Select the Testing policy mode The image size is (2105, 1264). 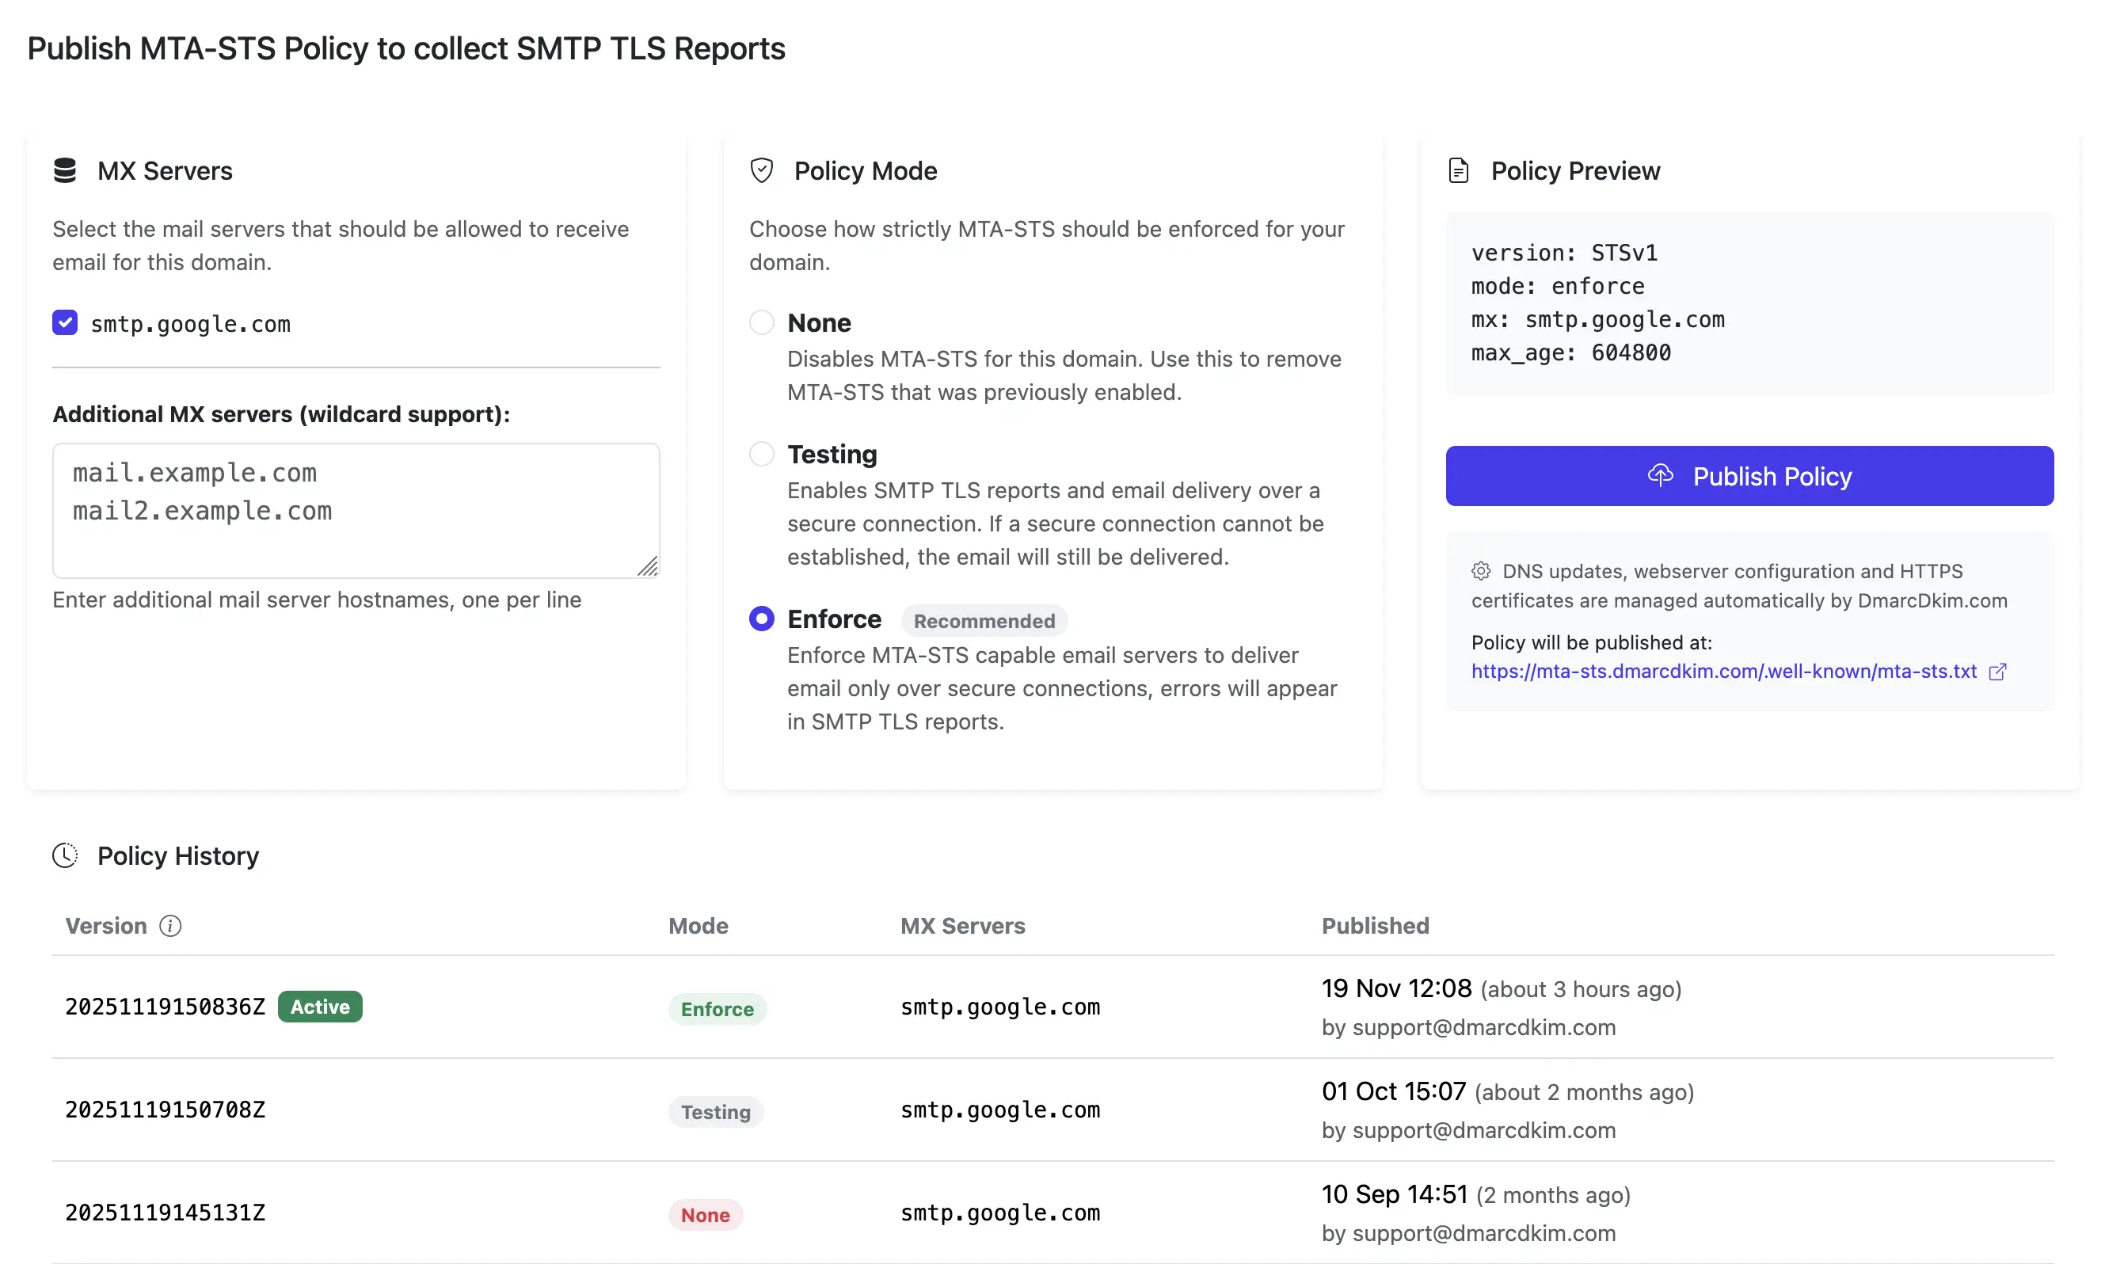pos(761,453)
